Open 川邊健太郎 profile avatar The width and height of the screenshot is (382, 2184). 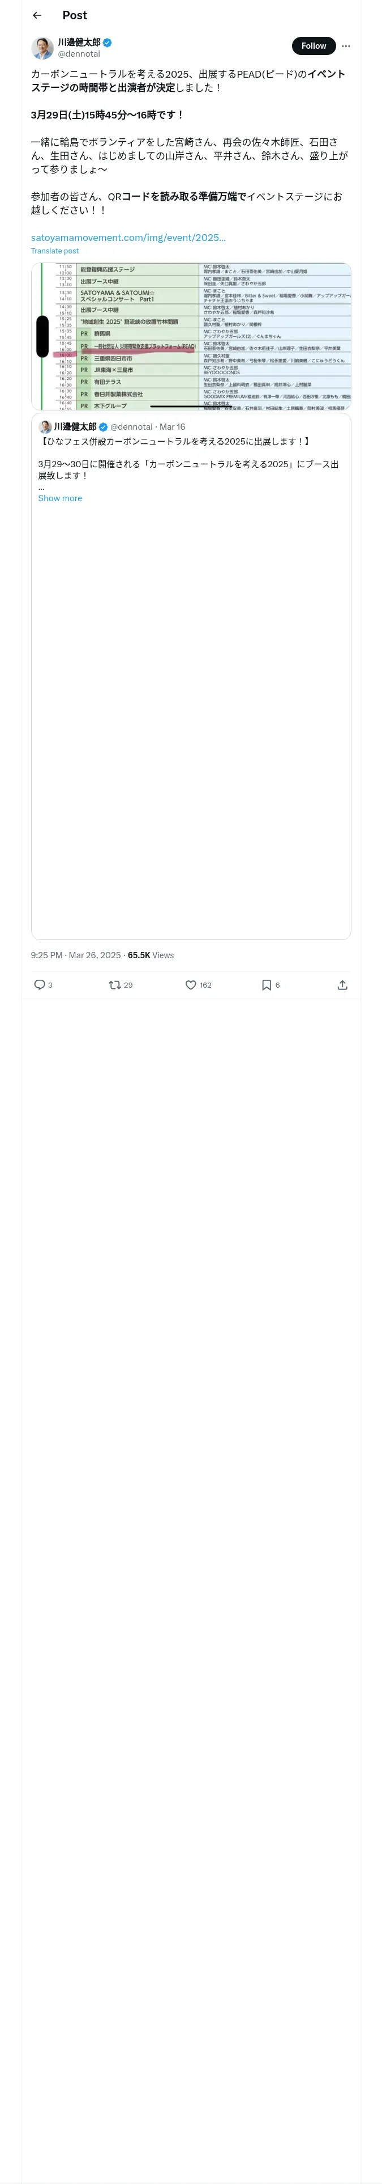[42, 48]
